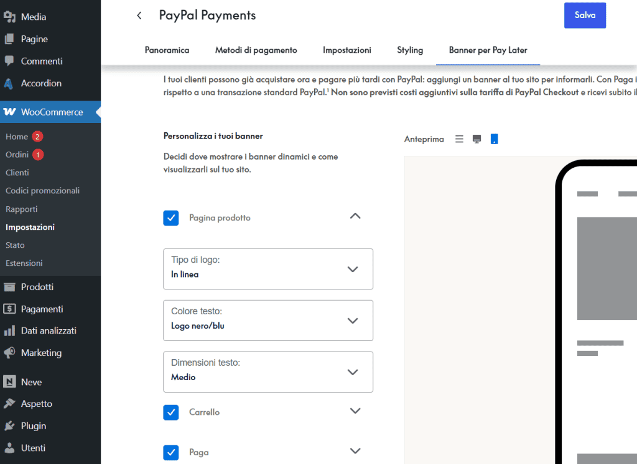637x464 pixels.
Task: Select the list layout preview icon
Action: coord(459,139)
